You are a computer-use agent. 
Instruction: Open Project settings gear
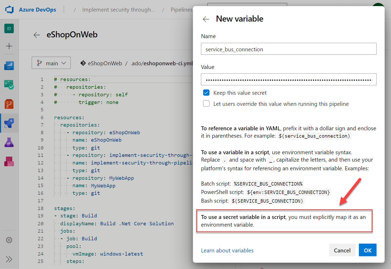pyautogui.click(x=9, y=240)
